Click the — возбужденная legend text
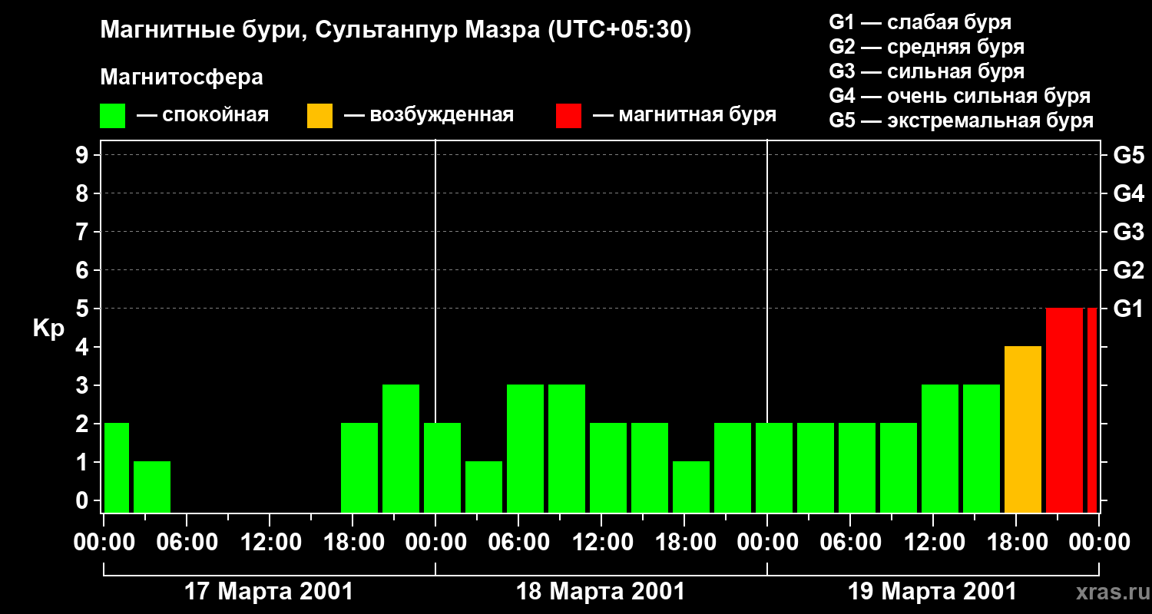The height and width of the screenshot is (614, 1152). (x=429, y=115)
